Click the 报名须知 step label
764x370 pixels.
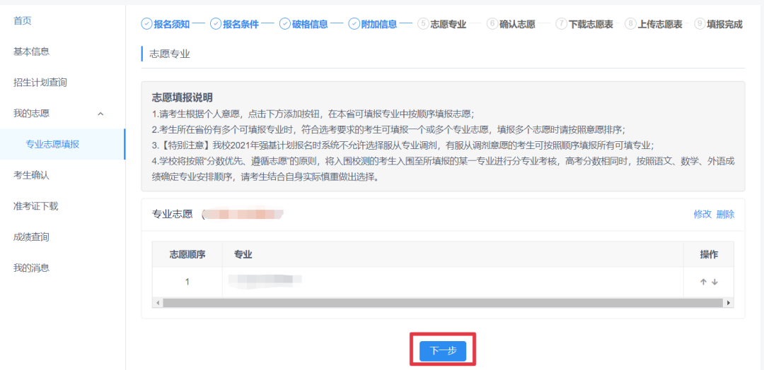coord(172,24)
